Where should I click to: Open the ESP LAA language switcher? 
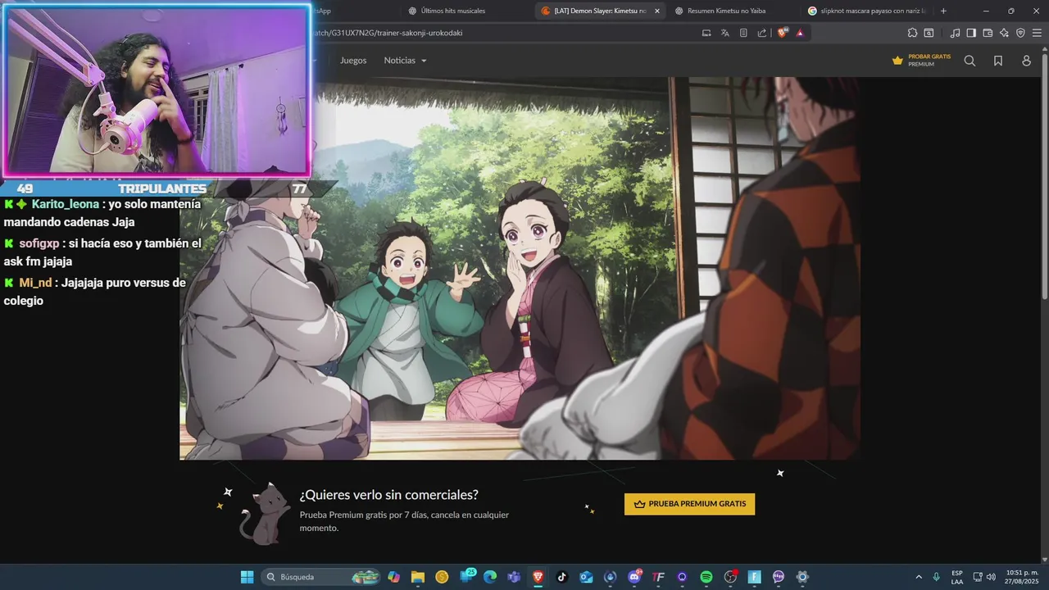pyautogui.click(x=957, y=577)
